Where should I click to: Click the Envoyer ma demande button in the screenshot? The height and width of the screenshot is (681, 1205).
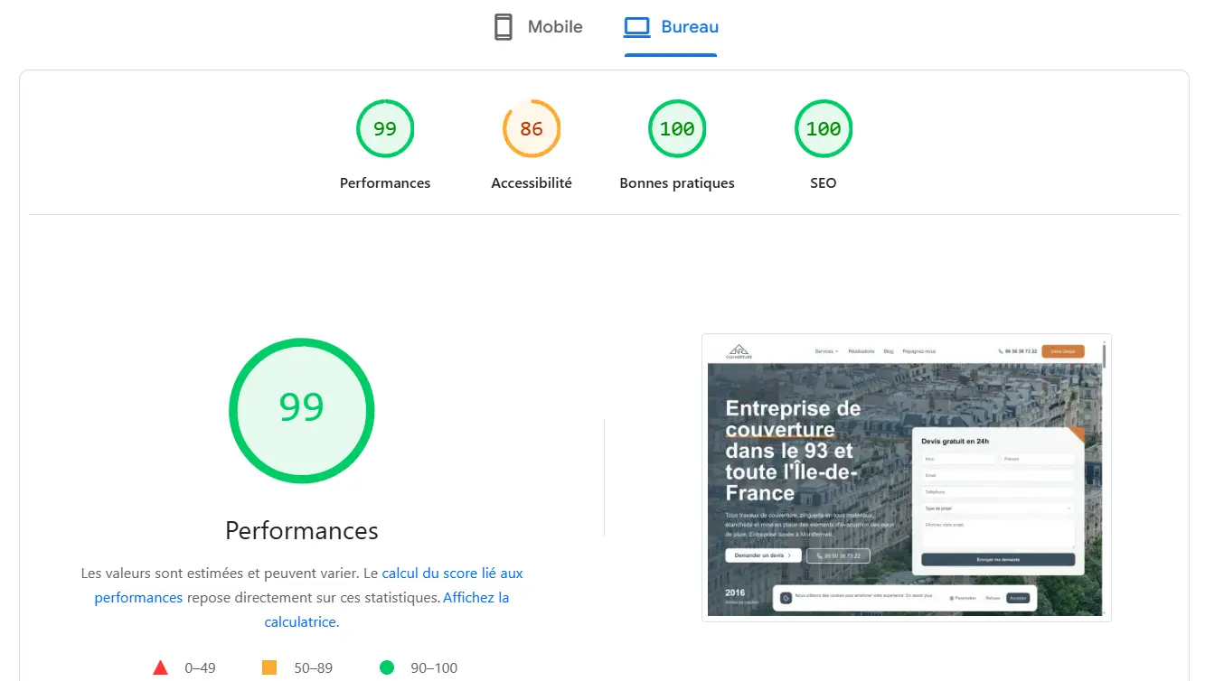(x=998, y=560)
